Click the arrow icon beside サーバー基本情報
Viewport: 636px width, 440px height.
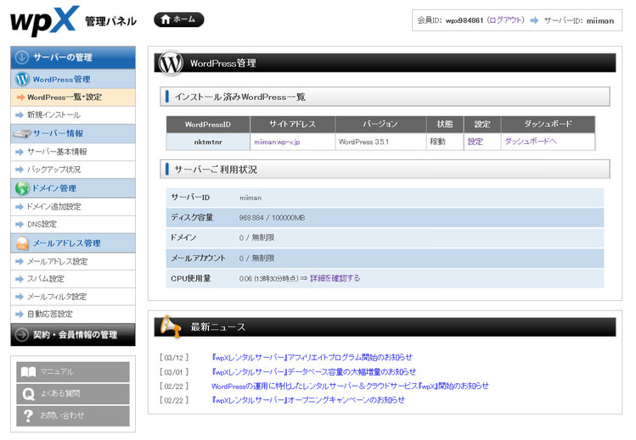19,152
